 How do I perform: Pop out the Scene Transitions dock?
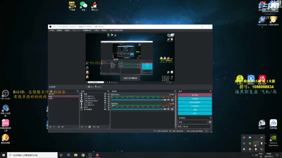pos(210,118)
